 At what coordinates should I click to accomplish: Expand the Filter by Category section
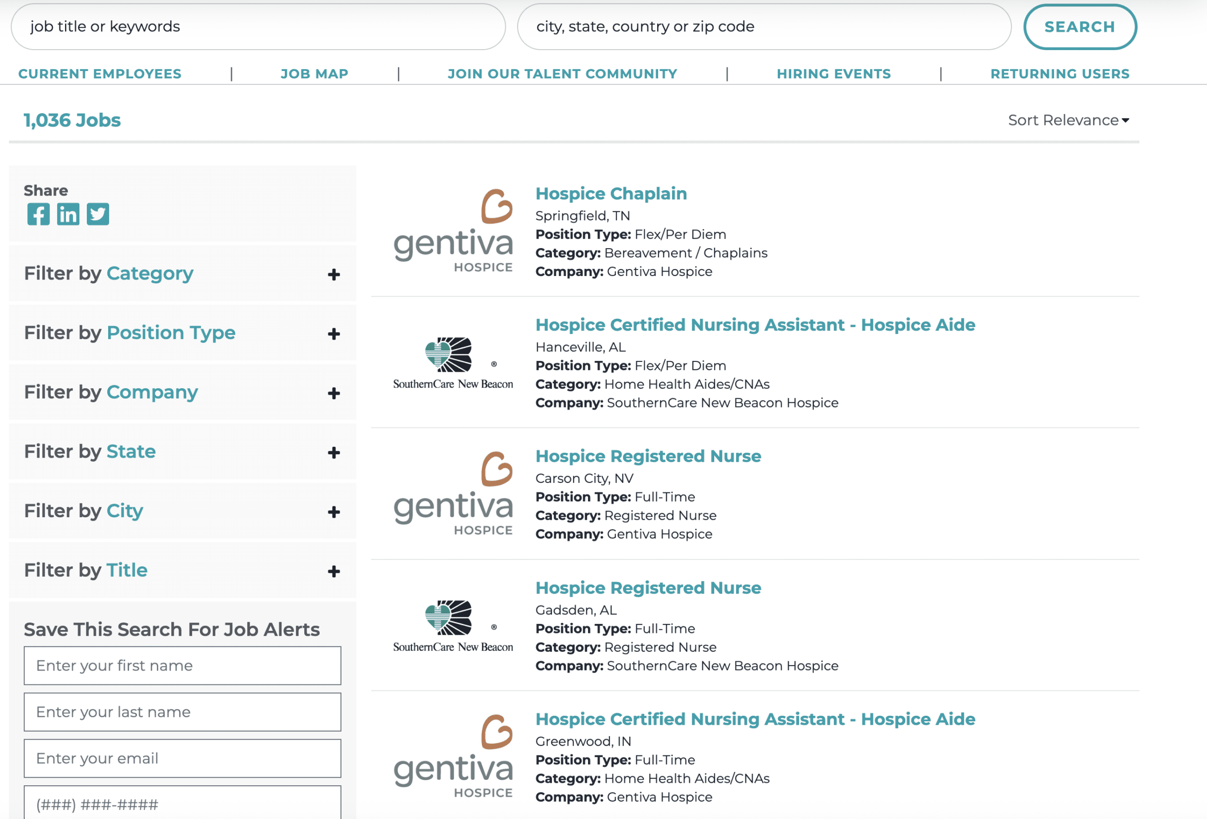pyautogui.click(x=334, y=274)
